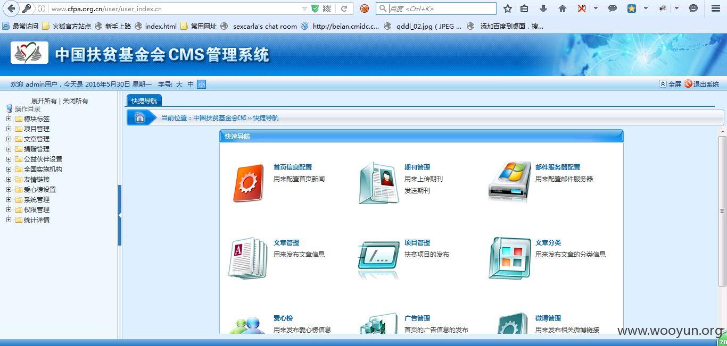Select the 权限管理 tree item
727x346 pixels.
tap(37, 210)
